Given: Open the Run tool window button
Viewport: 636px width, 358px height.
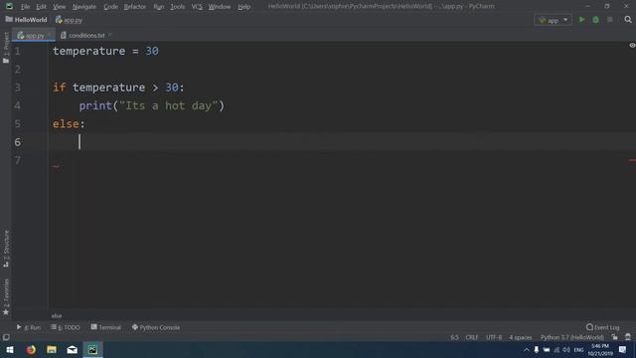Looking at the screenshot, I should 29,327.
